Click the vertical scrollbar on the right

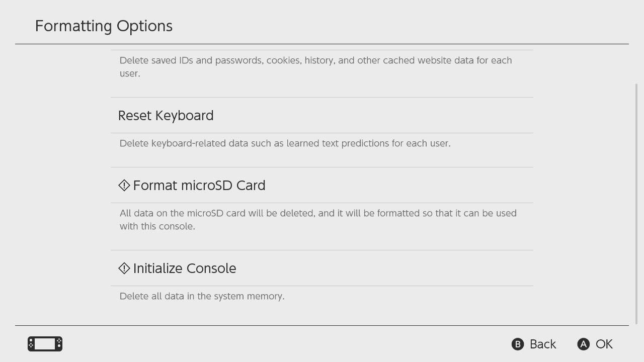tap(636, 204)
